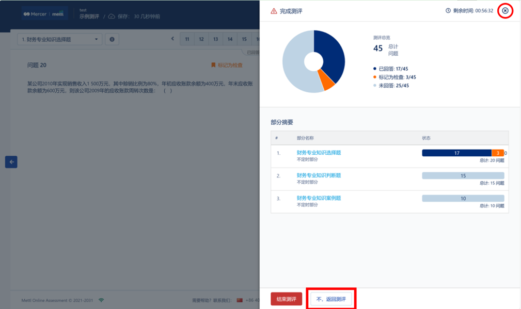The width and height of the screenshot is (521, 309).
Task: Select question 12 in the navigator
Action: (201, 39)
